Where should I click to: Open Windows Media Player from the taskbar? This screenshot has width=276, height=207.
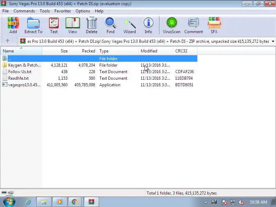59,202
